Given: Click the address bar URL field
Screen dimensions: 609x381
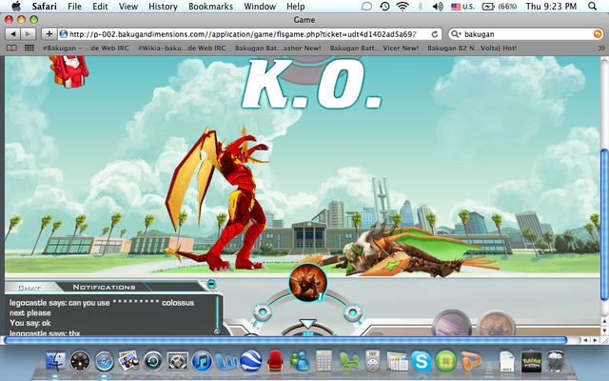Looking at the screenshot, I should point(247,33).
